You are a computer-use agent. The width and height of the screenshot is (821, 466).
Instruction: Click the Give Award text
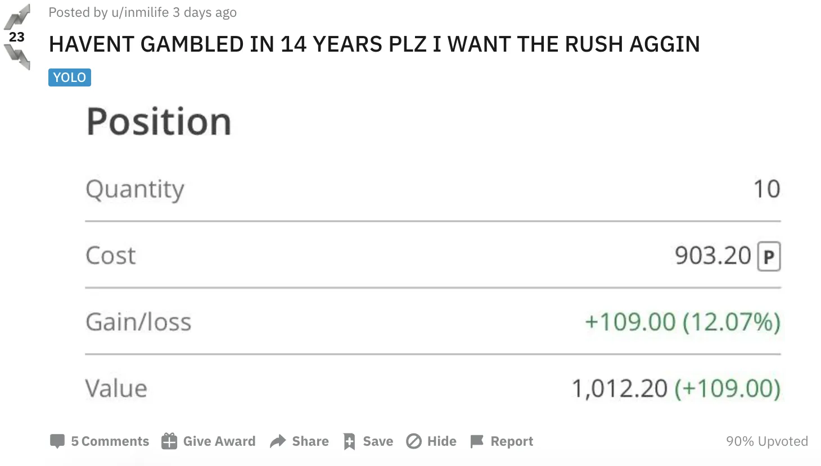tap(219, 441)
